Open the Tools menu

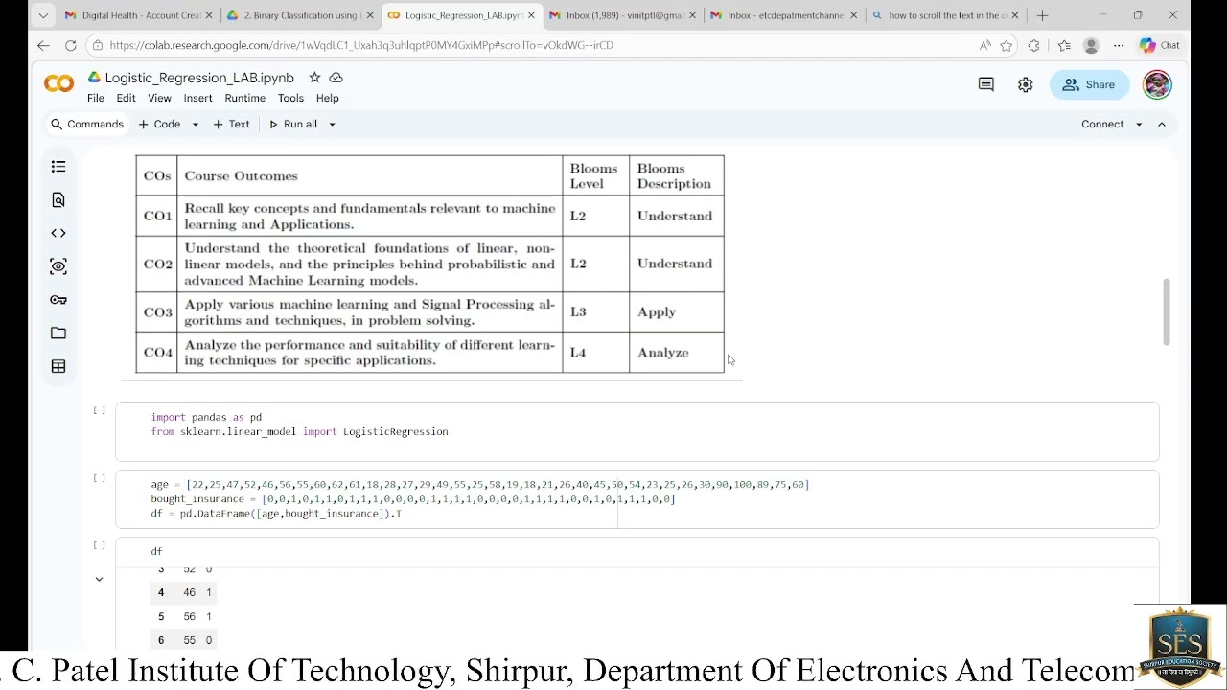pyautogui.click(x=290, y=98)
